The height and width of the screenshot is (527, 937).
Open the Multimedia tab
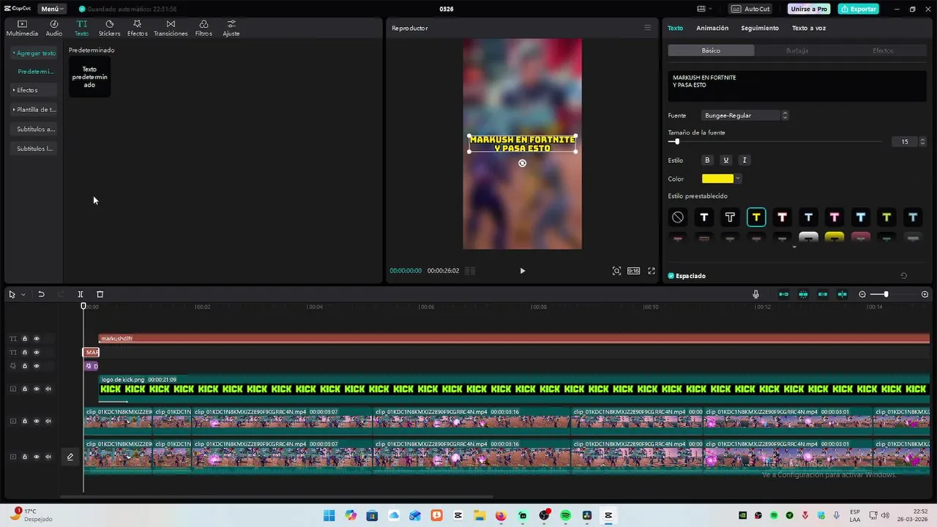click(x=22, y=29)
